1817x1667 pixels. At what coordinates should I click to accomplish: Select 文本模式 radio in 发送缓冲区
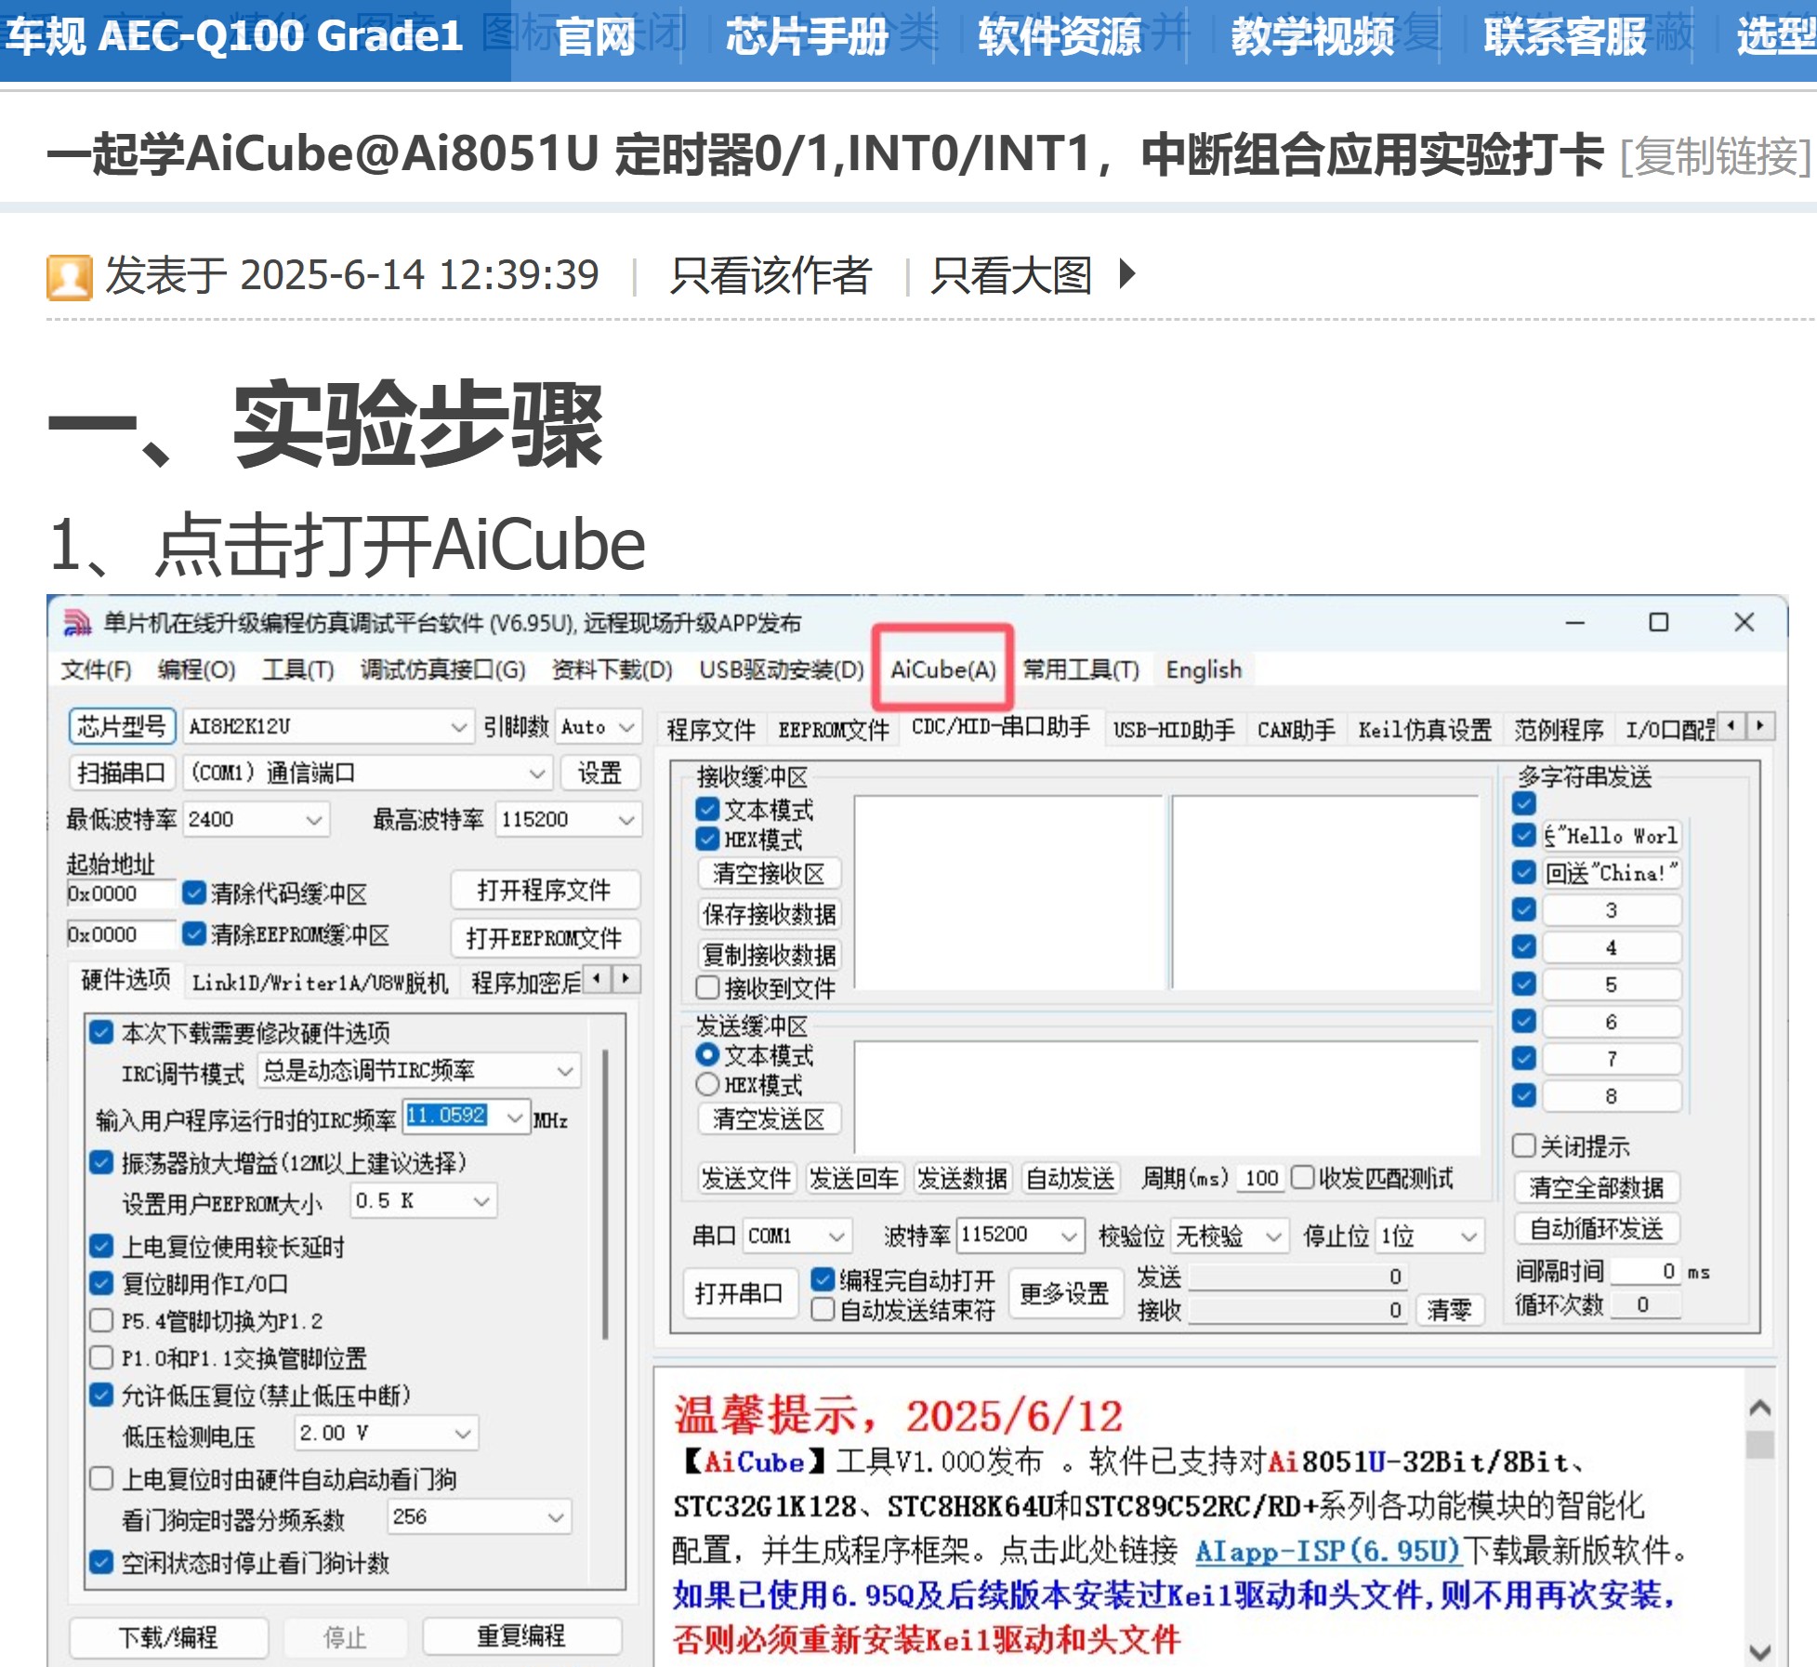coord(707,1054)
